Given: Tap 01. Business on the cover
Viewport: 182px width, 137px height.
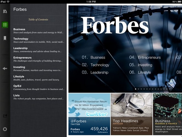Looking at the screenshot, I should tap(93, 57).
